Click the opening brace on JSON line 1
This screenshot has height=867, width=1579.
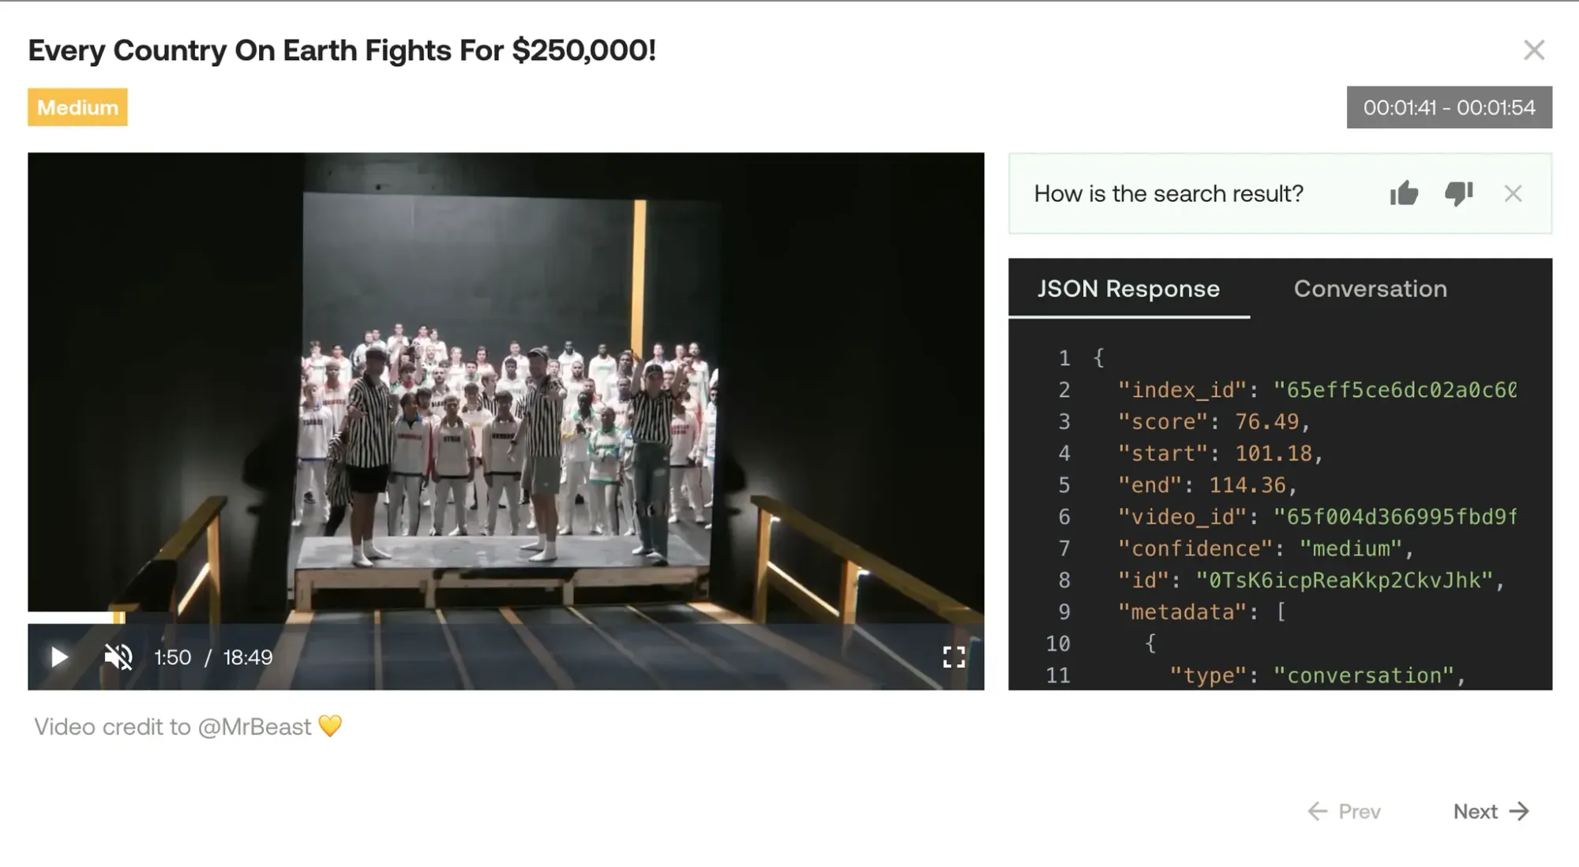point(1098,358)
